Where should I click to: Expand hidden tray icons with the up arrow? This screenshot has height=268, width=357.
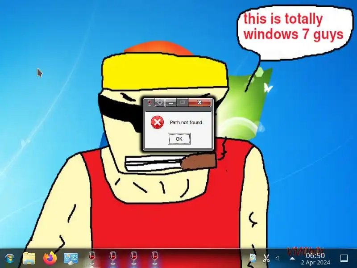click(292, 259)
